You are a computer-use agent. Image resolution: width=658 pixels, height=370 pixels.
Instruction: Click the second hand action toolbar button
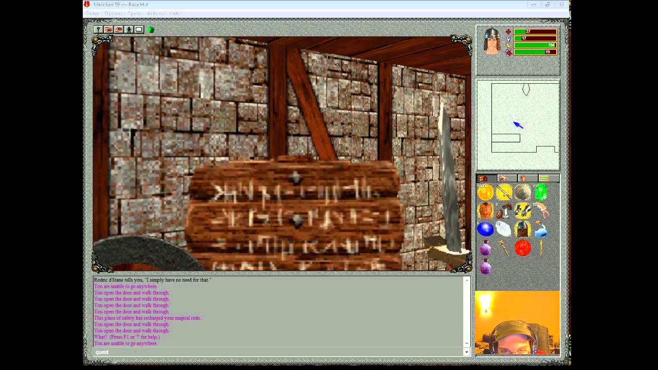[x=118, y=30]
